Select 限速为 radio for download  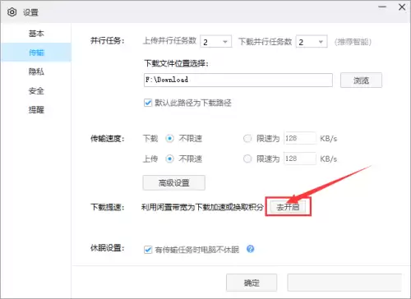tap(247, 139)
